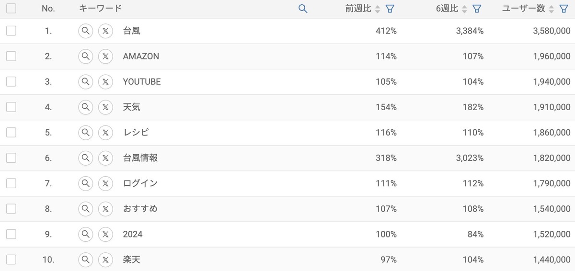575x271 pixels.
Task: Toggle the select-all checkbox in header
Action: click(x=11, y=8)
